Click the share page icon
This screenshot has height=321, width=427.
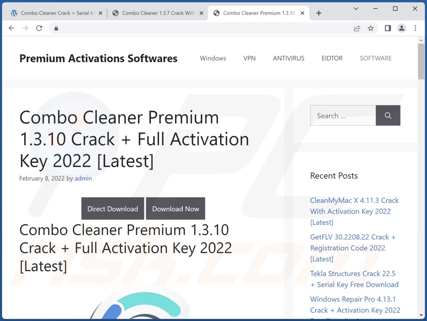(x=357, y=28)
